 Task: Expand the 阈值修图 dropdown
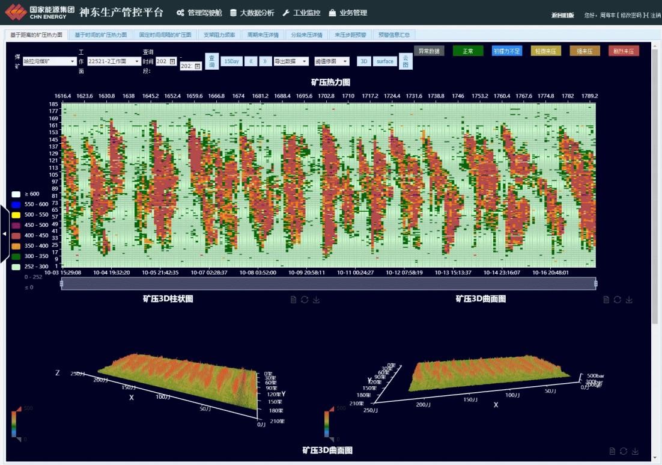tap(332, 61)
